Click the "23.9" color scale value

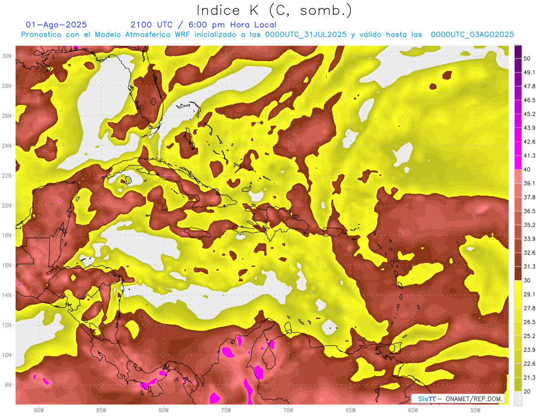click(x=529, y=350)
